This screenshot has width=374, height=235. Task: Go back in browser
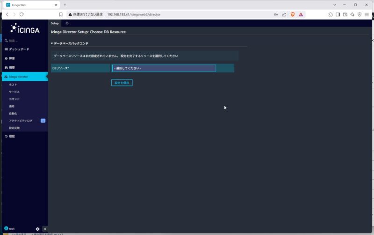(x=7, y=14)
